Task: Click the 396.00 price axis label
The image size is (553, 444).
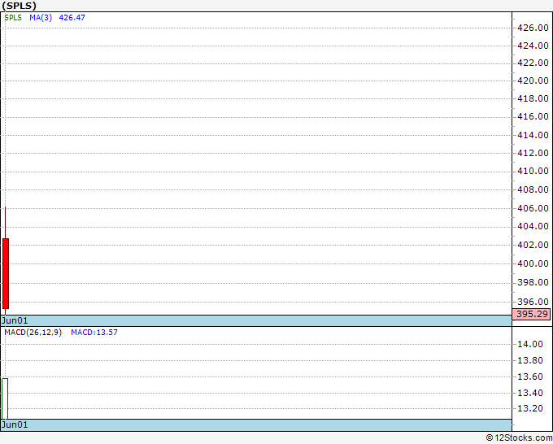Action: pos(533,302)
